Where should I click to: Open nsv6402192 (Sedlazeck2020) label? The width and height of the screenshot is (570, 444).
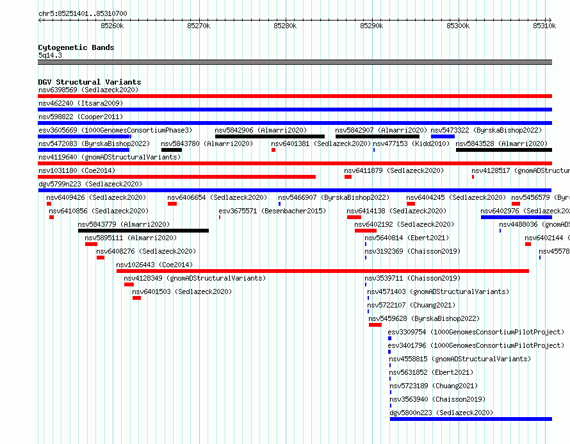(x=404, y=224)
